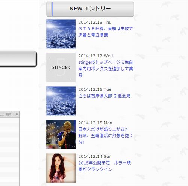Click the 2014.12.14 Sun date text

(x=95, y=156)
